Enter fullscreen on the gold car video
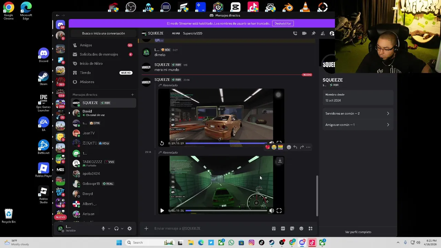441x248 pixels. (279, 143)
